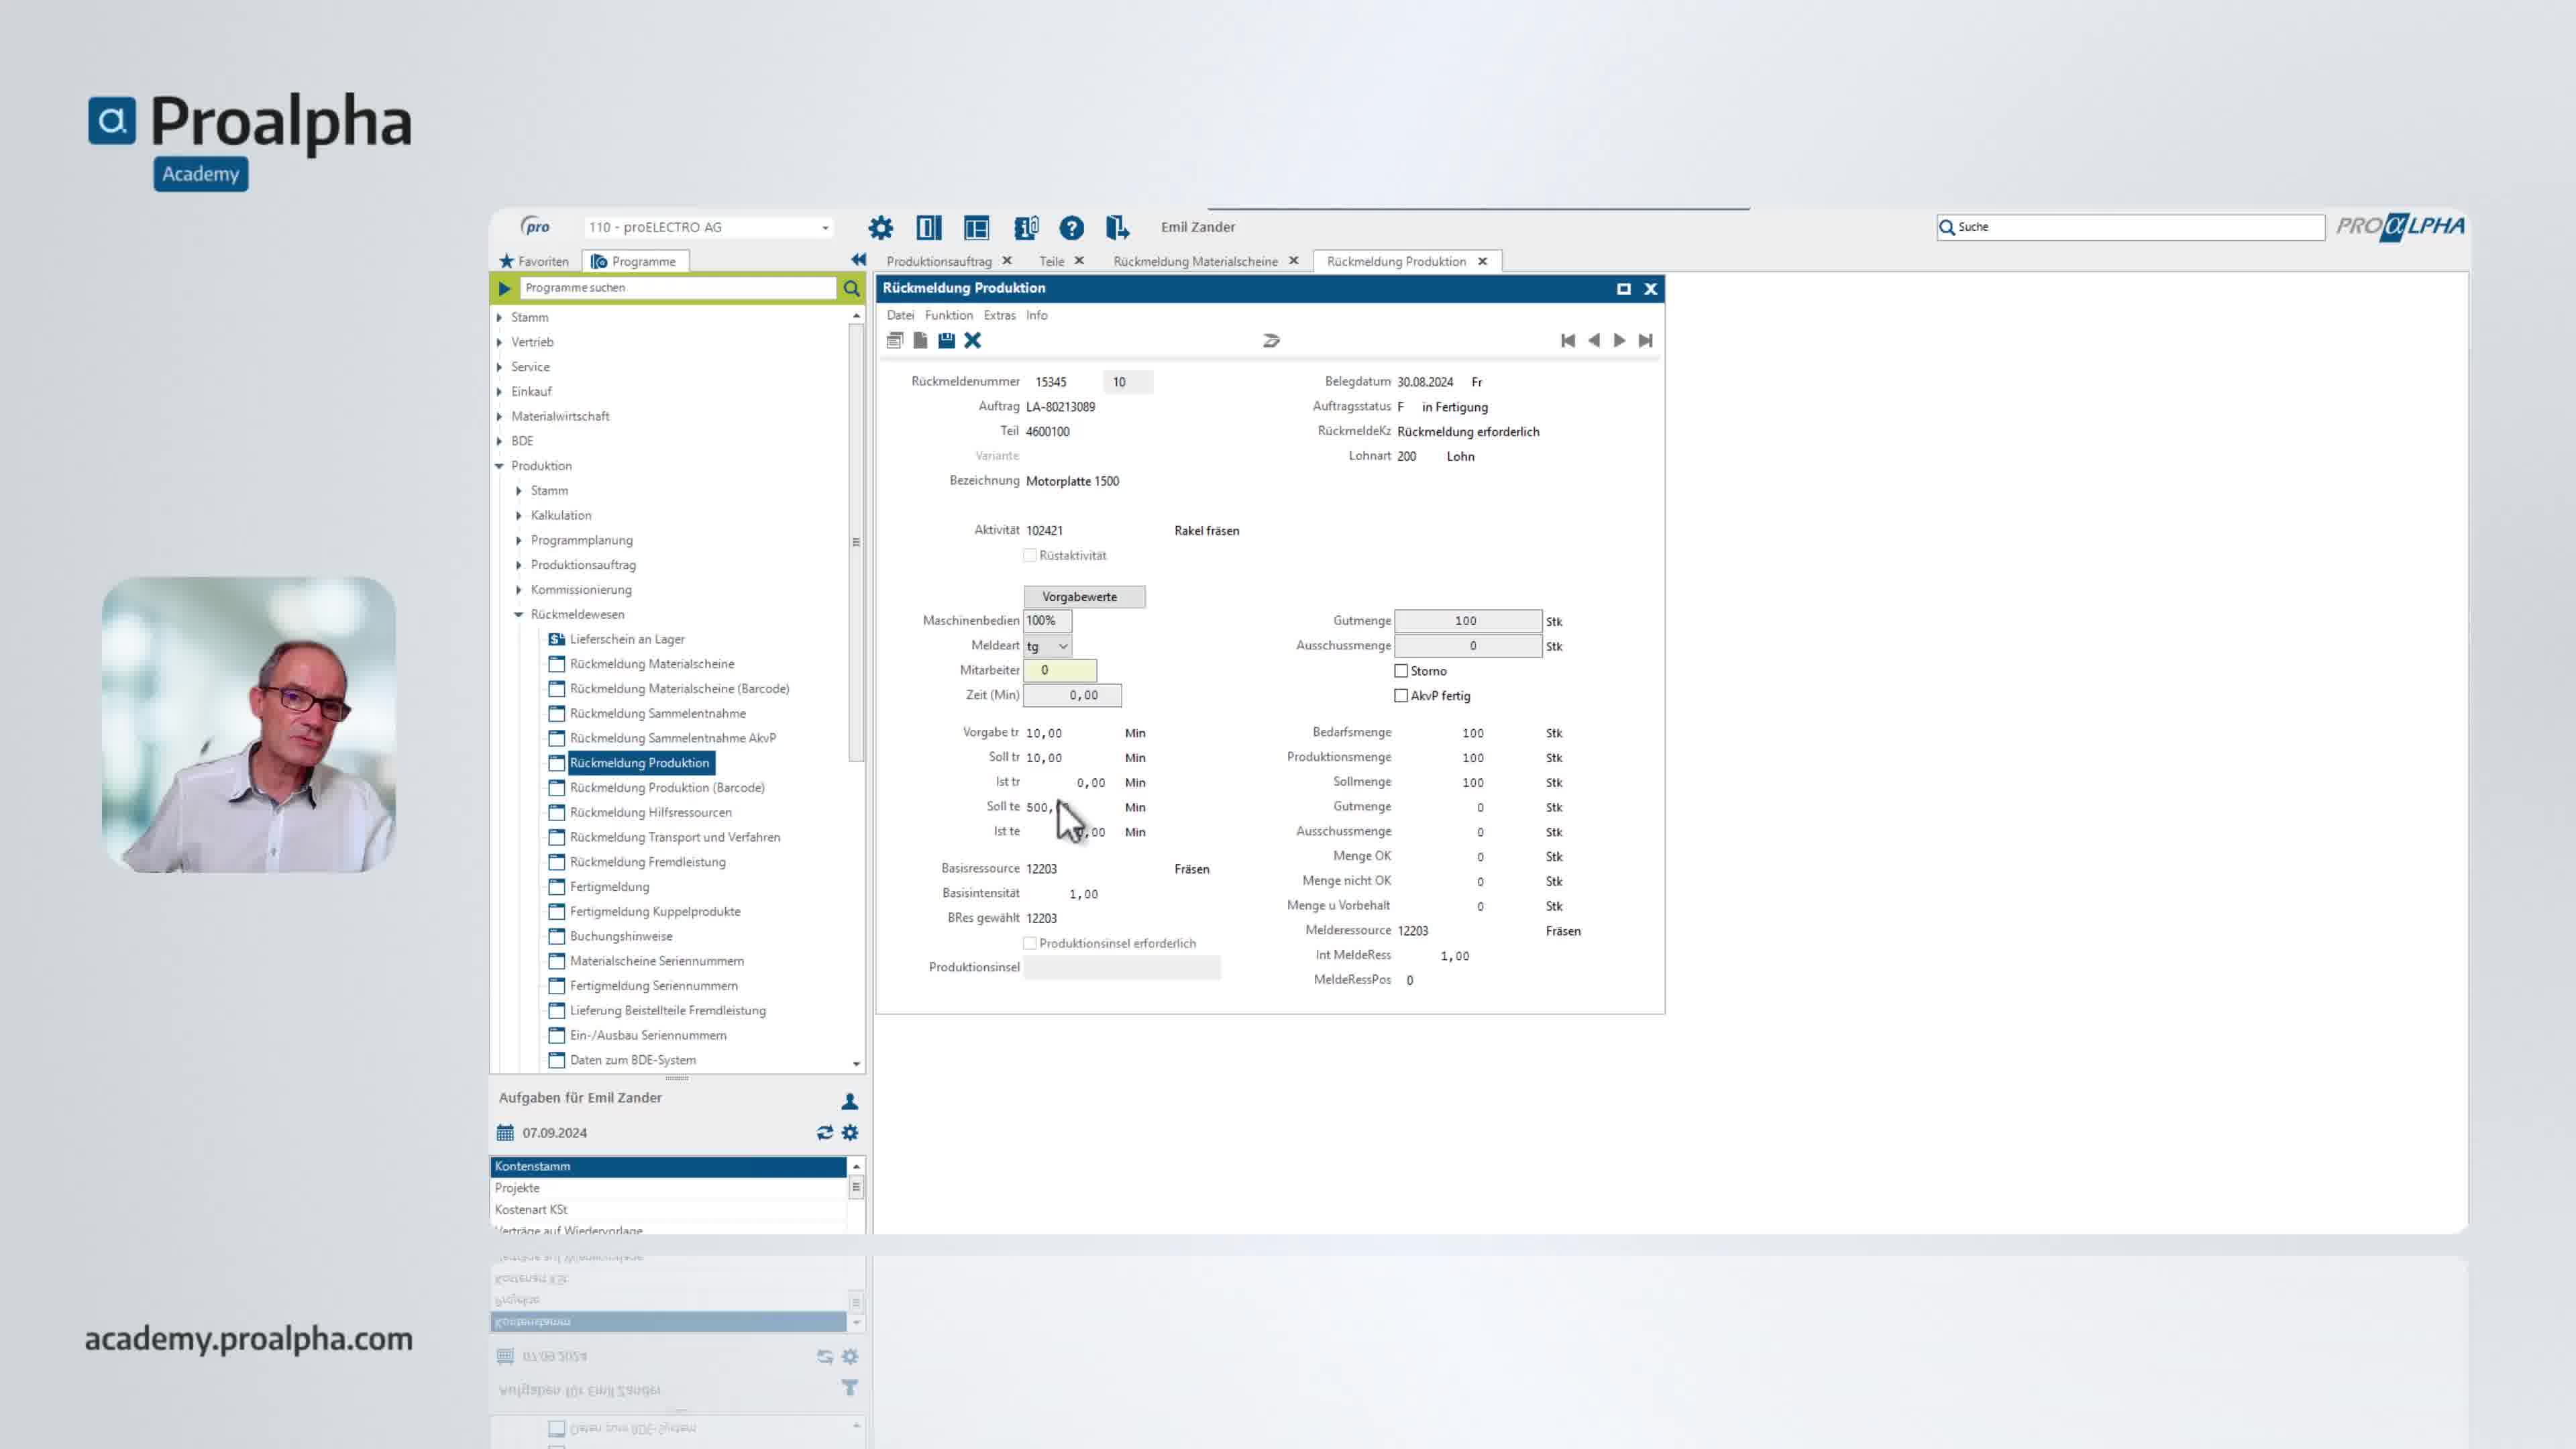Click the user icon in Aufgaben panel
Viewport: 2576px width, 1449px height.
(x=849, y=1101)
